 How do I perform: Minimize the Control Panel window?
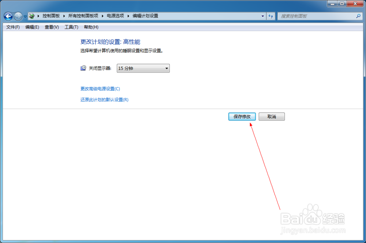(332, 4)
